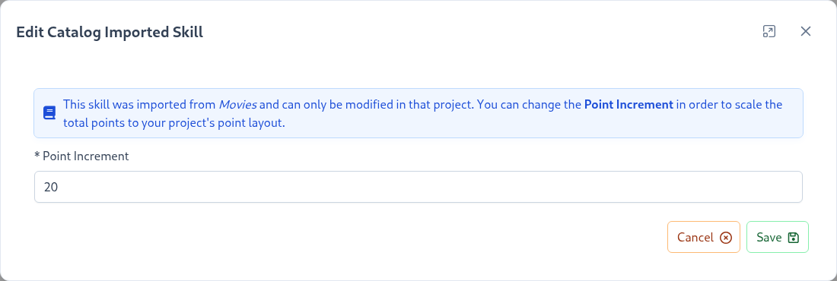
Task: Click the circled X icon inside Cancel
Action: click(726, 237)
